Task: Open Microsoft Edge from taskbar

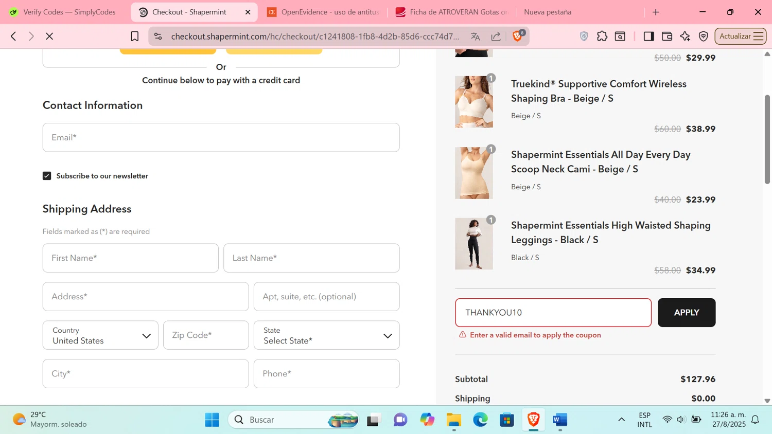Action: click(480, 420)
